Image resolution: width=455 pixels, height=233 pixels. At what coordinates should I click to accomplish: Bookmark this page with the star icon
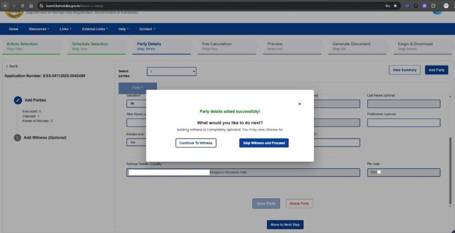point(395,6)
